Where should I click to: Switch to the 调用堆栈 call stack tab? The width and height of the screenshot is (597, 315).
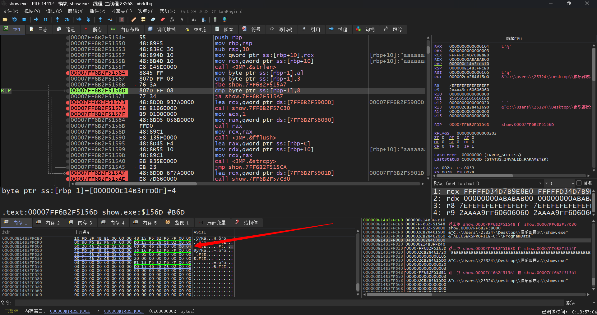point(163,29)
